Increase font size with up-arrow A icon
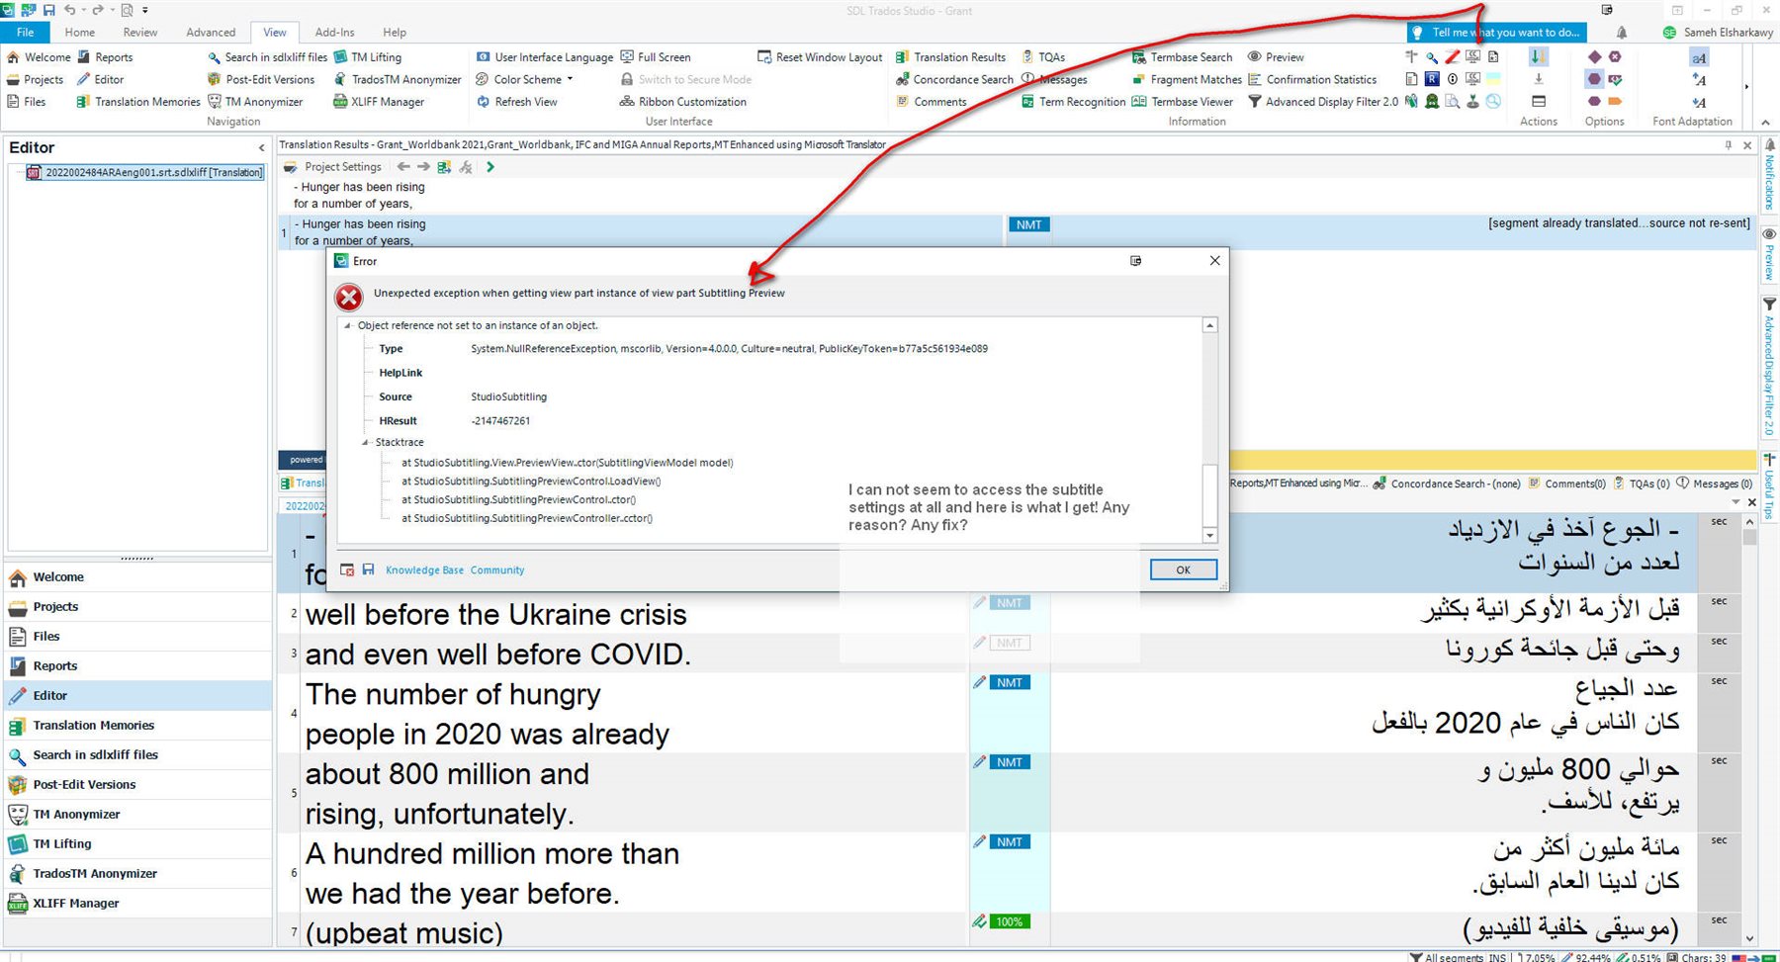The height and width of the screenshot is (962, 1780). pyautogui.click(x=1699, y=79)
